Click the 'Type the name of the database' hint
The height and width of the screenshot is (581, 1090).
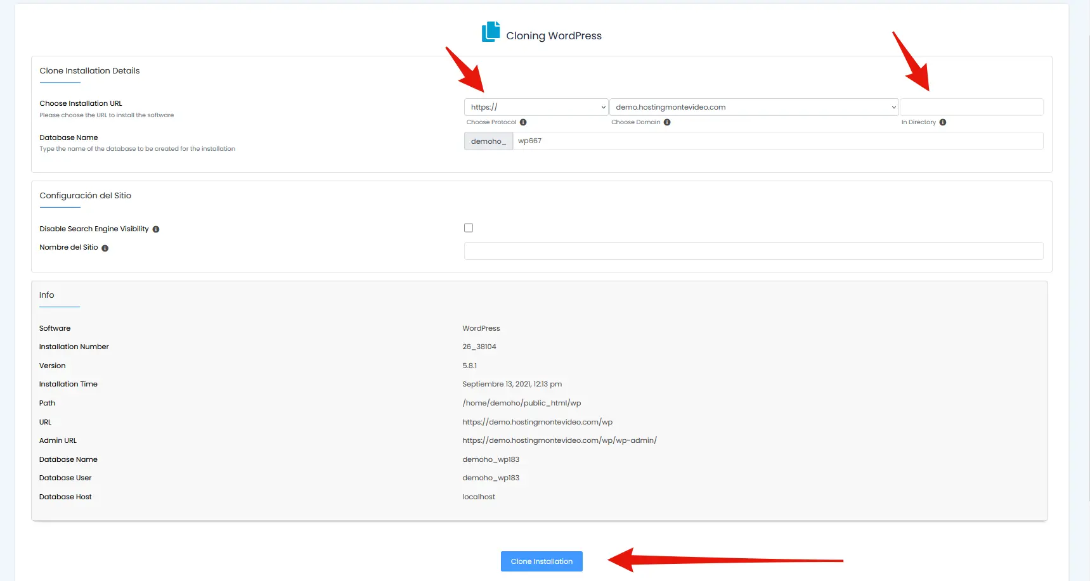[x=138, y=149]
